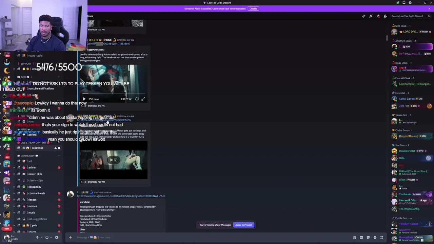Click the chat message scrollbar
Screen dimensions: 434x244
click(387, 38)
